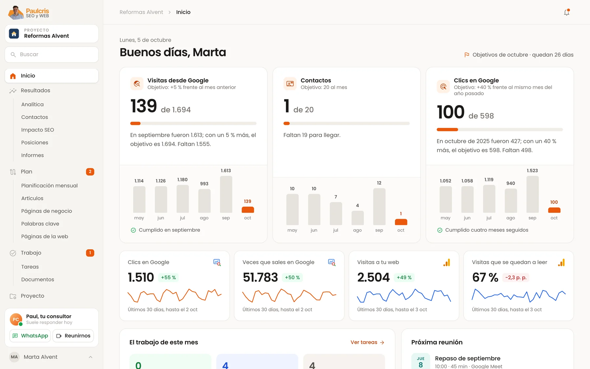
Task: Click the Reunirnos button
Action: click(x=73, y=336)
